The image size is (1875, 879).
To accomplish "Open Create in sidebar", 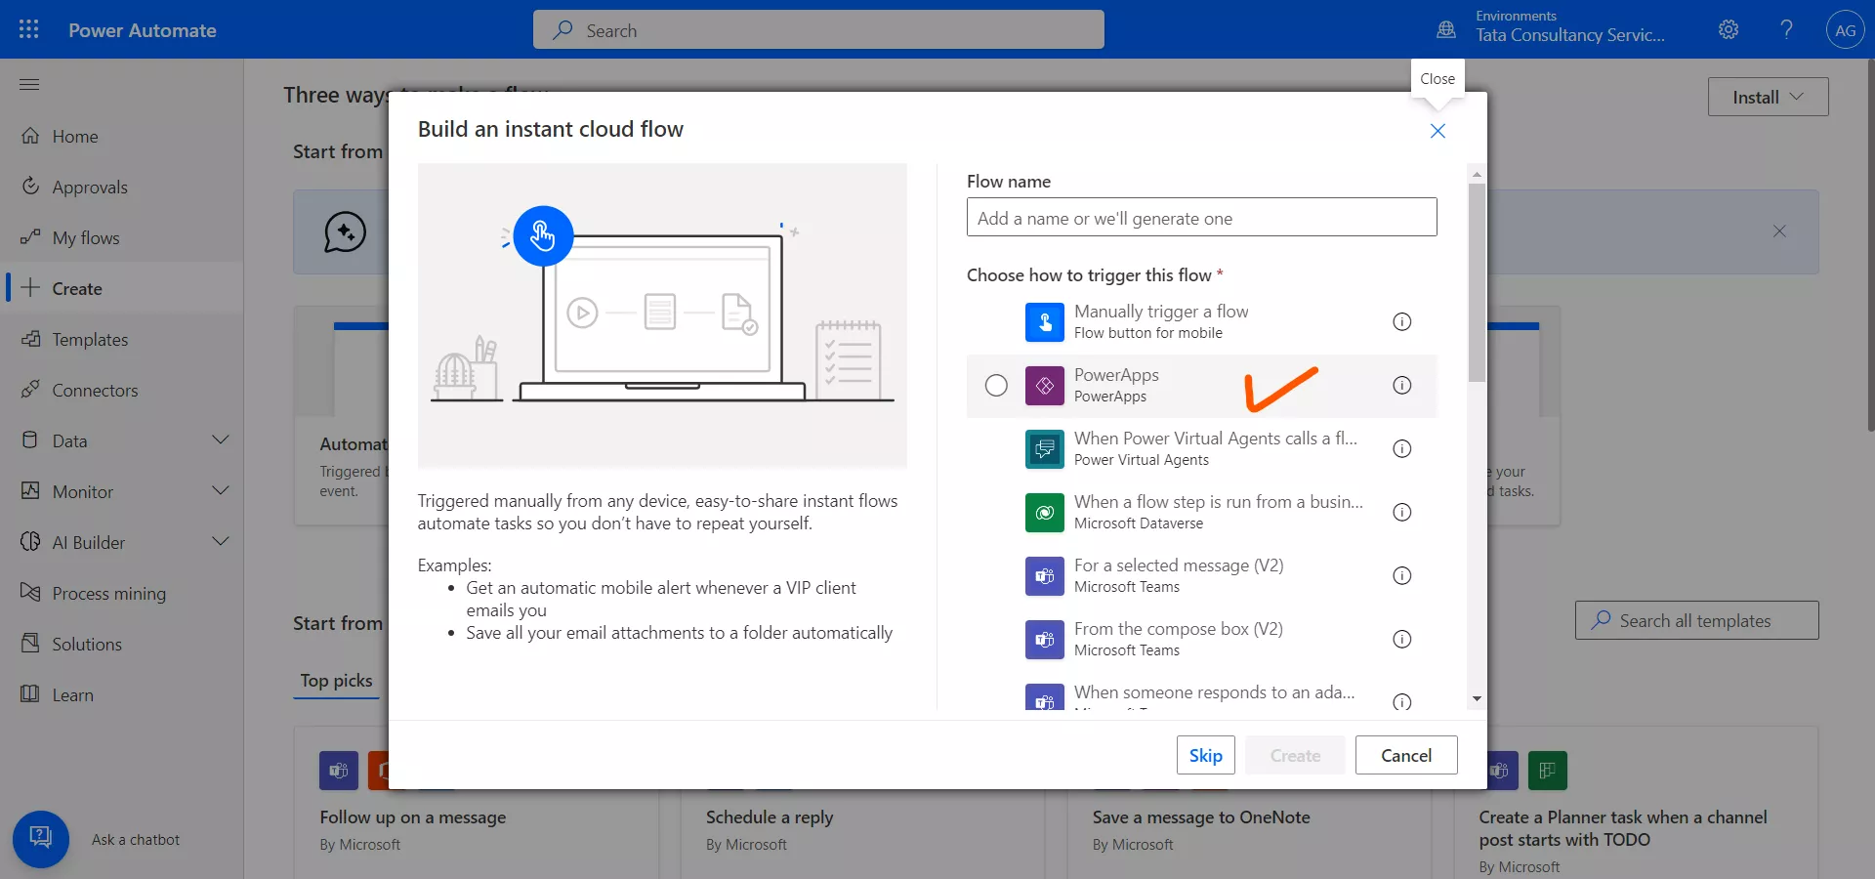I will pyautogui.click(x=121, y=288).
